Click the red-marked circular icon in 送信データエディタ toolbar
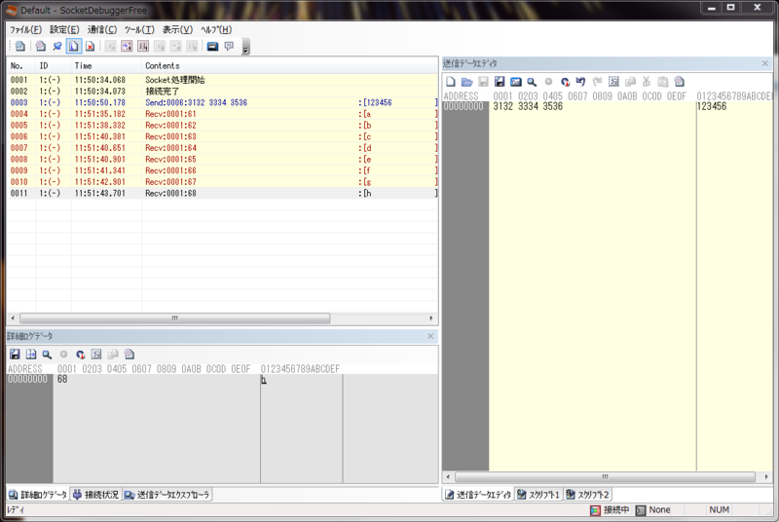This screenshot has height=522, width=779. click(565, 82)
